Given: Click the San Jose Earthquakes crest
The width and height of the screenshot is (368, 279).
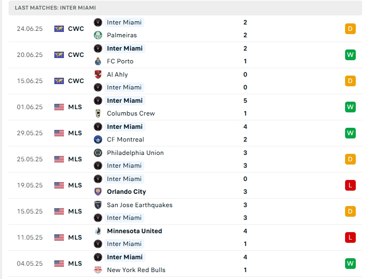Looking at the screenshot, I should [x=97, y=205].
